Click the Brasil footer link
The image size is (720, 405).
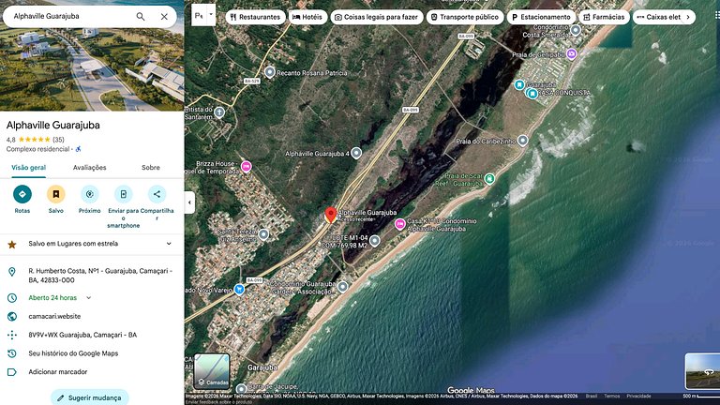592,396
